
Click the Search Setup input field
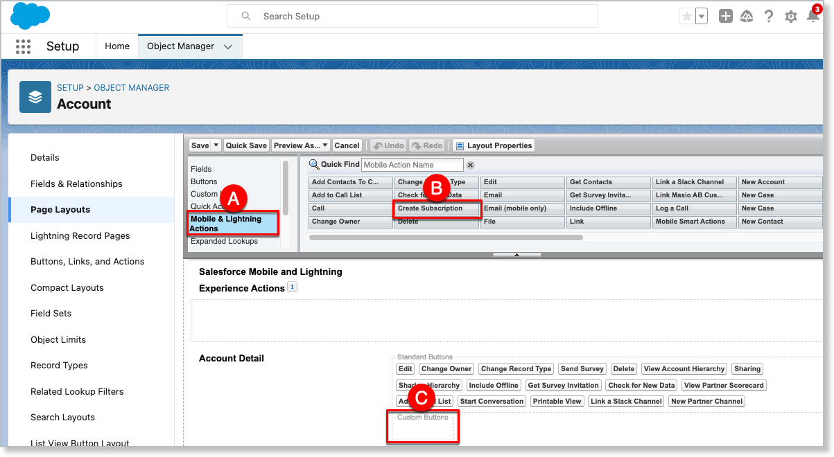tap(423, 16)
